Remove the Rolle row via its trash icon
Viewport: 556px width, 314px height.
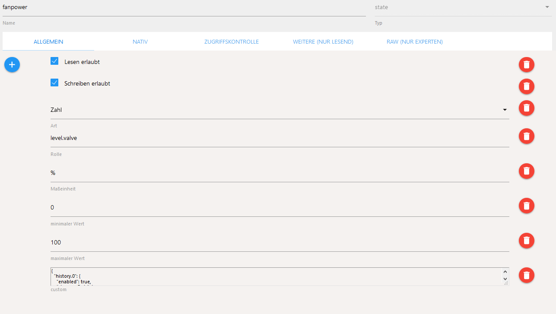526,136
